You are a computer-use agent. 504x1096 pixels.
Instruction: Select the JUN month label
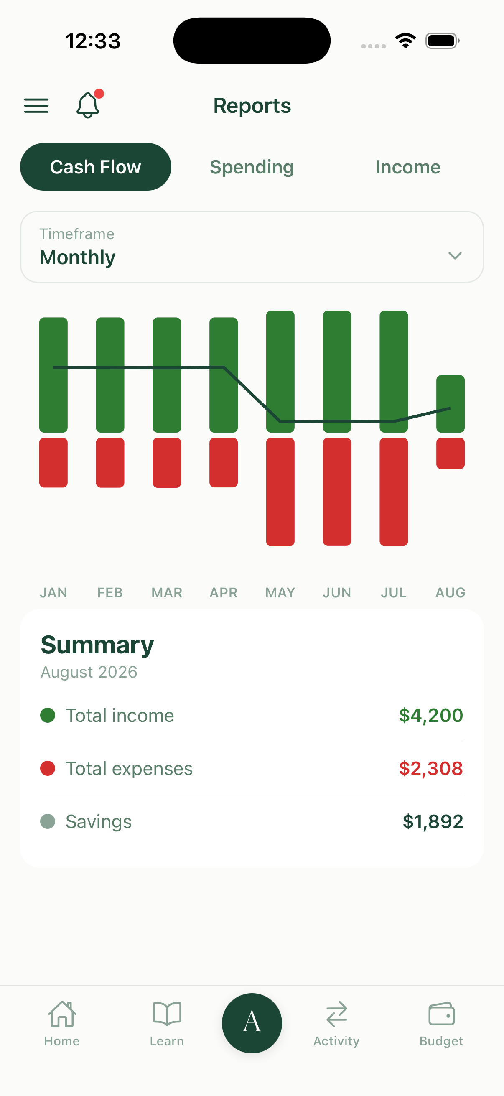[x=337, y=592]
